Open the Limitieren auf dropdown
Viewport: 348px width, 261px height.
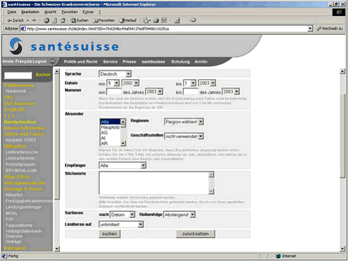[121, 224]
